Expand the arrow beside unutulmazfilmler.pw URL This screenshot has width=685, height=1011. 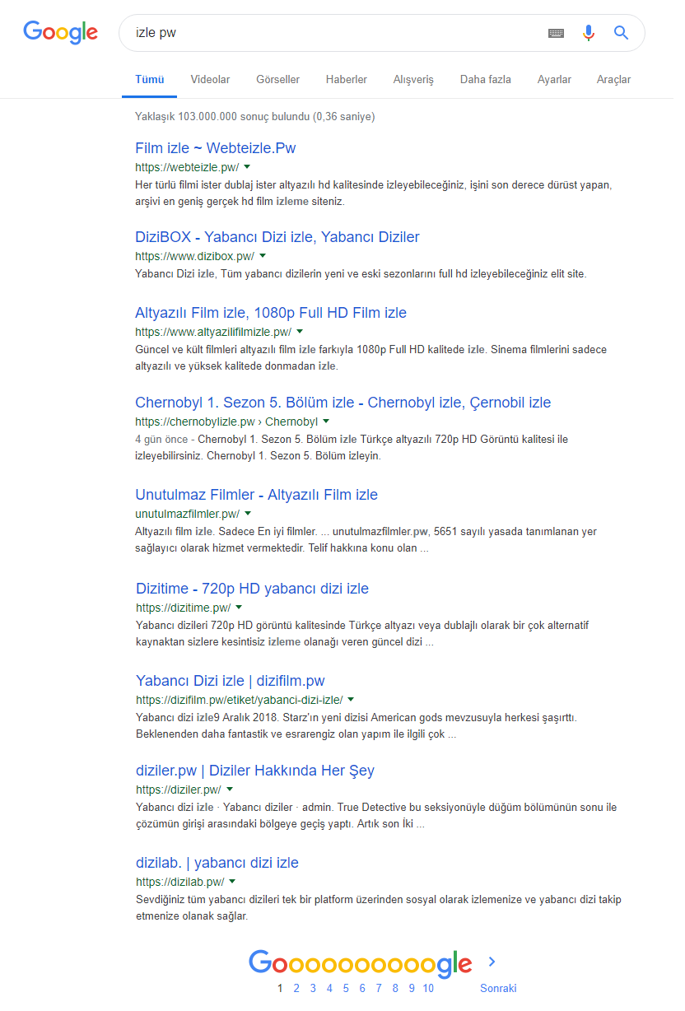248,513
